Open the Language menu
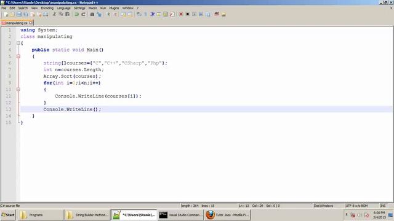394x221 pixels. tap(63, 8)
